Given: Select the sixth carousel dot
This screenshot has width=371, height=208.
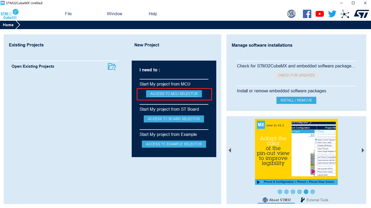Looking at the screenshot, I should [313, 192].
